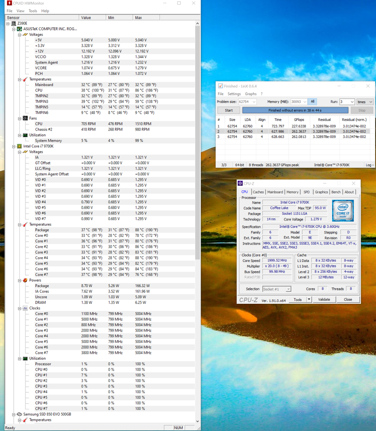Click the Close button in CPU-Z
Screen dimensions: 376x431
[348, 299]
